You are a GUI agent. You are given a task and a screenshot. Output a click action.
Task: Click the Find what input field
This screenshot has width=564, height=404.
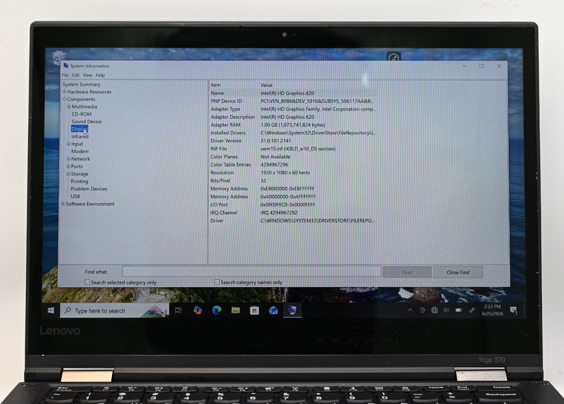[252, 272]
